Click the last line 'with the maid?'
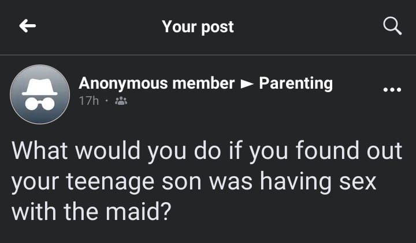The height and width of the screenshot is (243, 416). point(92,212)
